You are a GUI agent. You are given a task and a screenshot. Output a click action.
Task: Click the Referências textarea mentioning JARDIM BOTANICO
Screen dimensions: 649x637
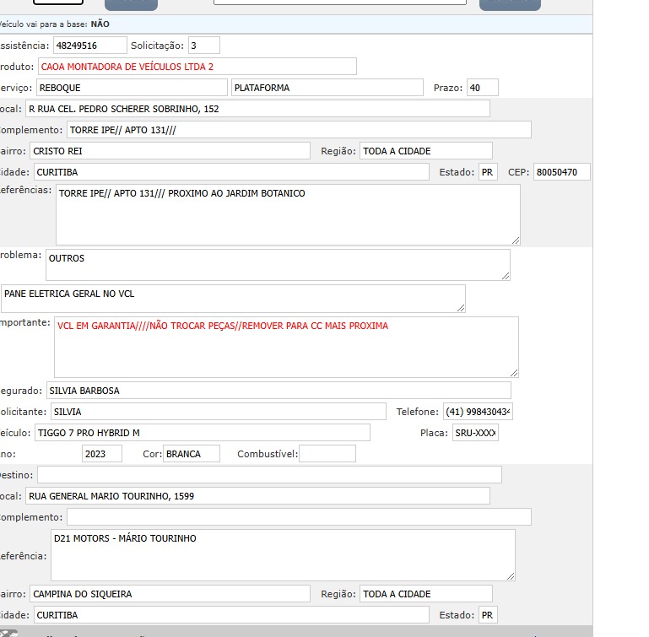click(288, 215)
